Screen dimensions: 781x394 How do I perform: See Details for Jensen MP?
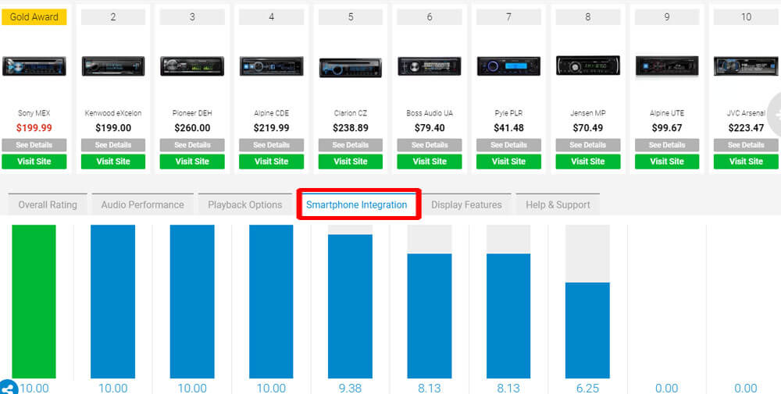pyautogui.click(x=588, y=145)
